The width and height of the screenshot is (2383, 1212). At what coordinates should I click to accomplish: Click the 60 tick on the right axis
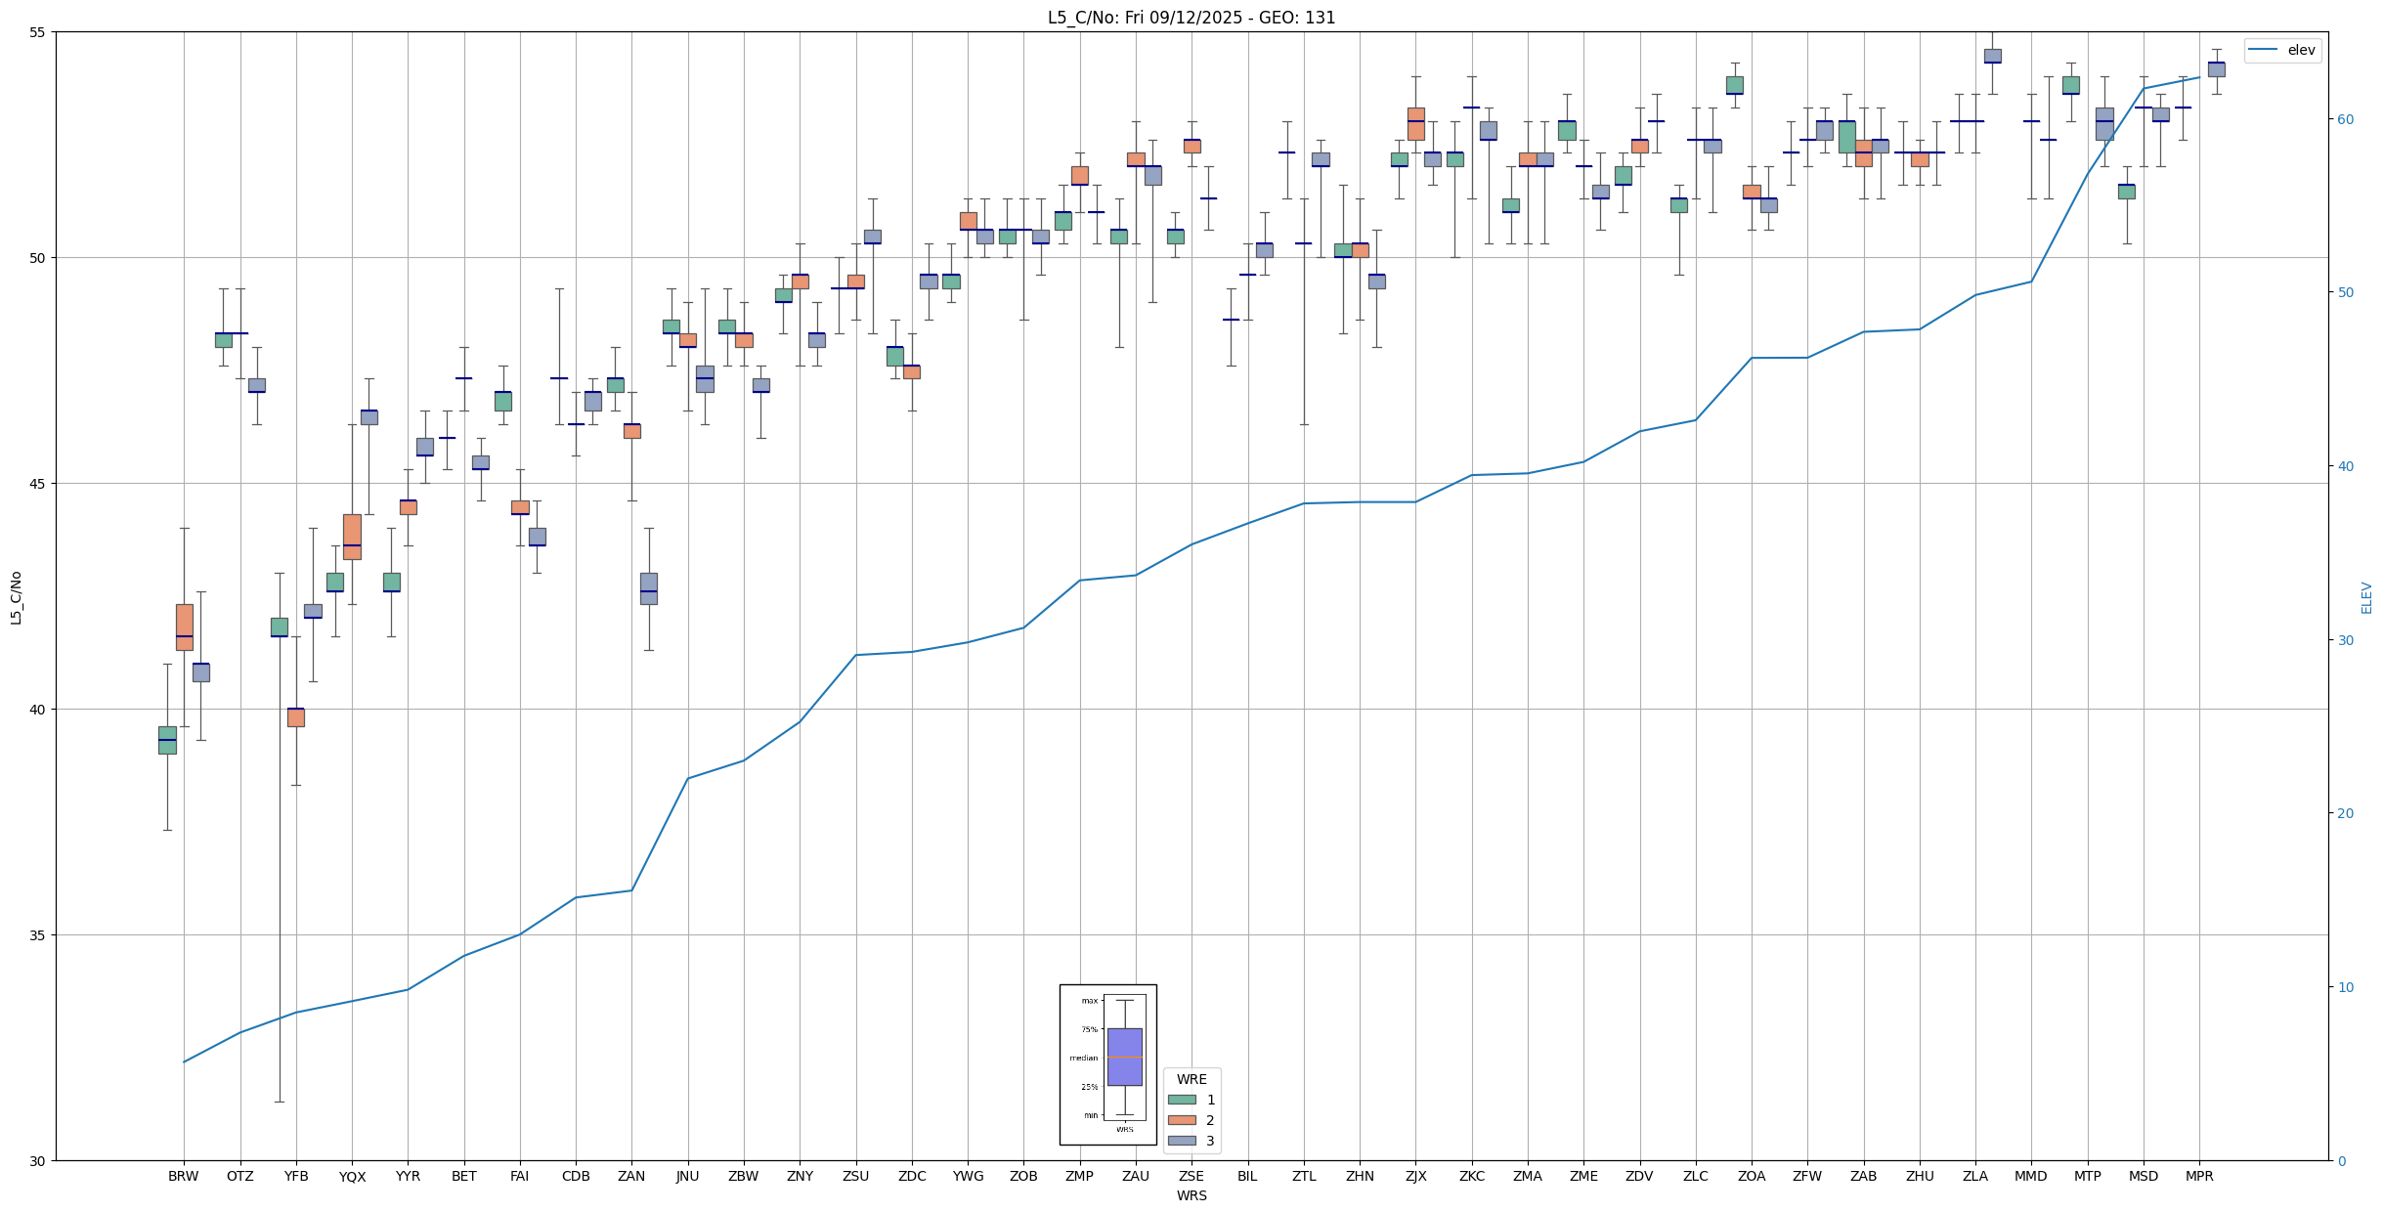pyautogui.click(x=2345, y=119)
